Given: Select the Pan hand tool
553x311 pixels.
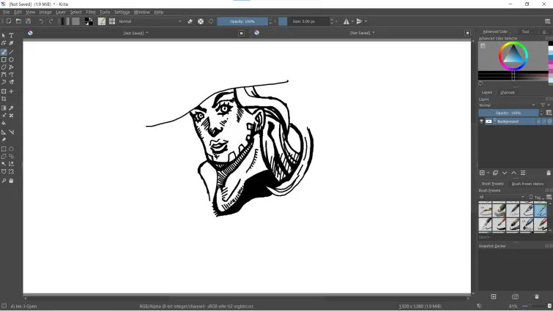Looking at the screenshot, I should 11,181.
